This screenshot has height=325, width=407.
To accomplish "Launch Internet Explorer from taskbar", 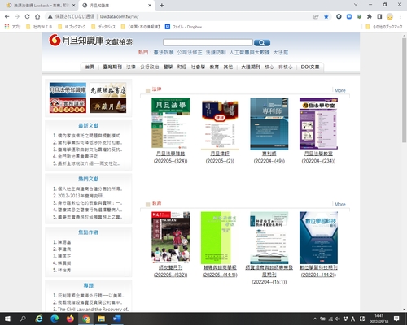I will coord(39,318).
